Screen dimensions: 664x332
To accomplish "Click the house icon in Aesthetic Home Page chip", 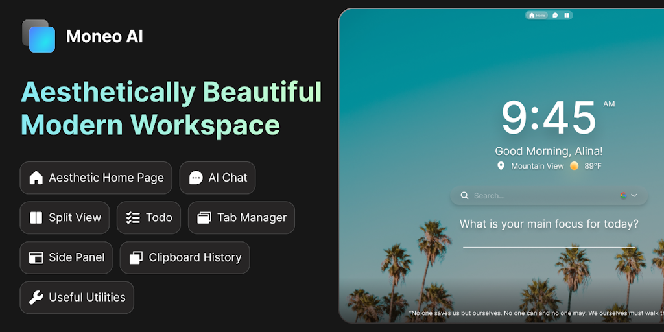I will (x=36, y=178).
